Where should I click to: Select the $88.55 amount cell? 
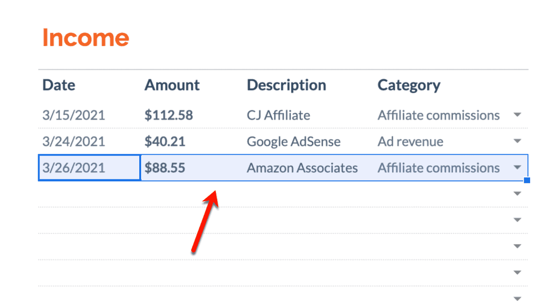click(192, 168)
